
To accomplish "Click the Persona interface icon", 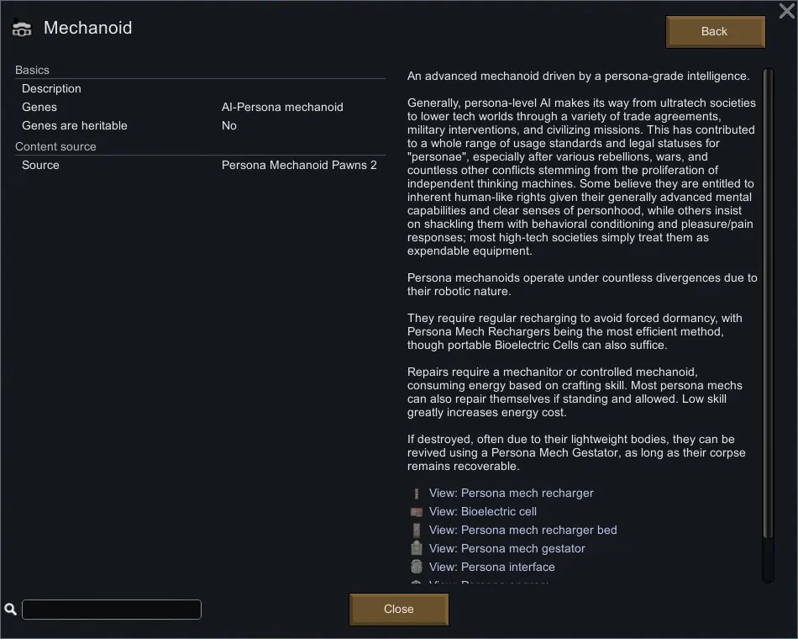I will [x=416, y=568].
